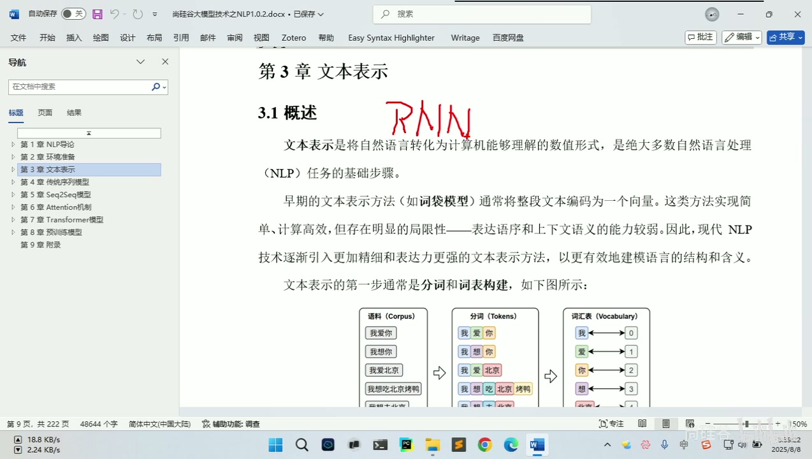This screenshot has width=812, height=459.
Task: Open the 编辑 editing mode dropdown
Action: pyautogui.click(x=742, y=37)
